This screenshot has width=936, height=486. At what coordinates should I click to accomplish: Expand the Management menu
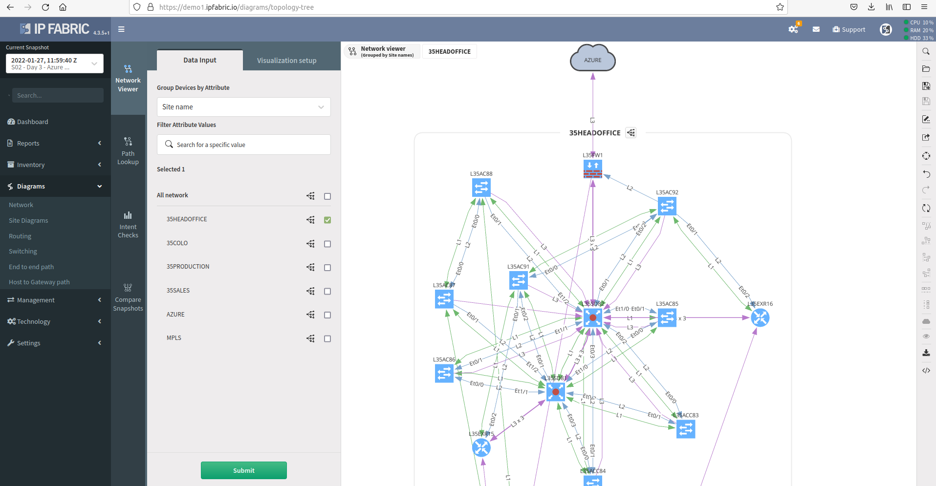coord(55,300)
